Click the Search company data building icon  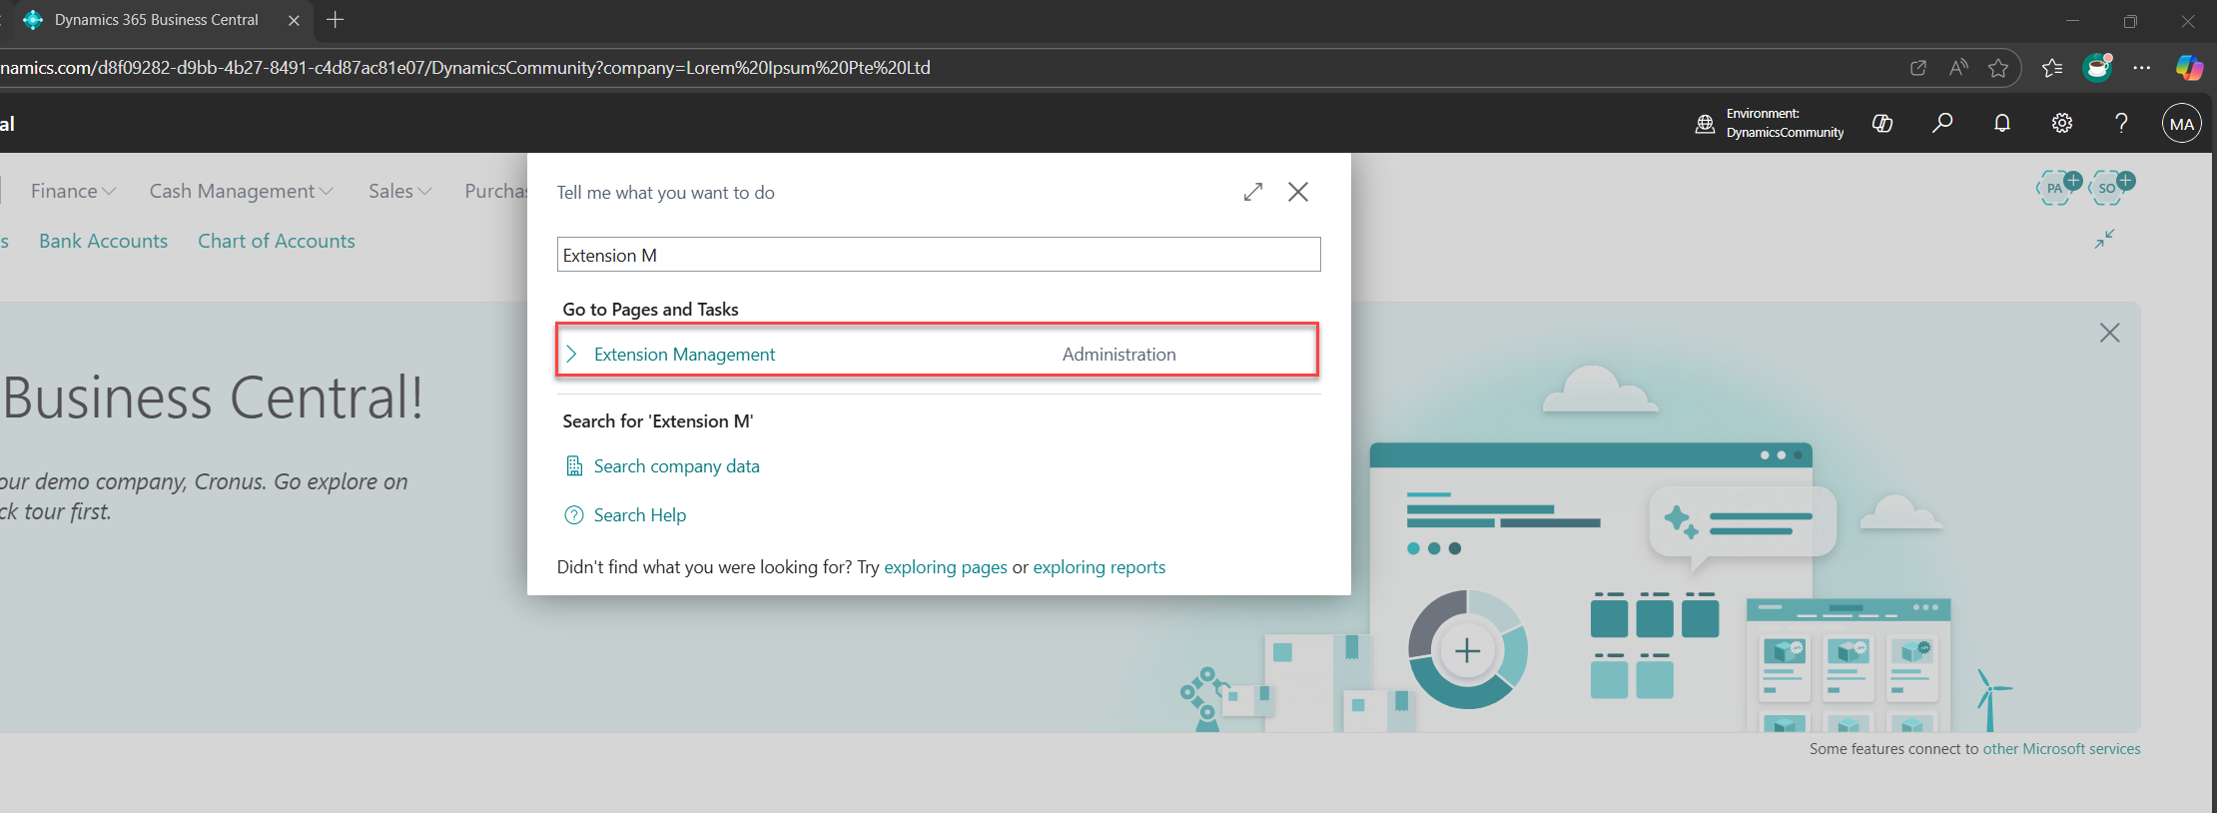(x=574, y=466)
